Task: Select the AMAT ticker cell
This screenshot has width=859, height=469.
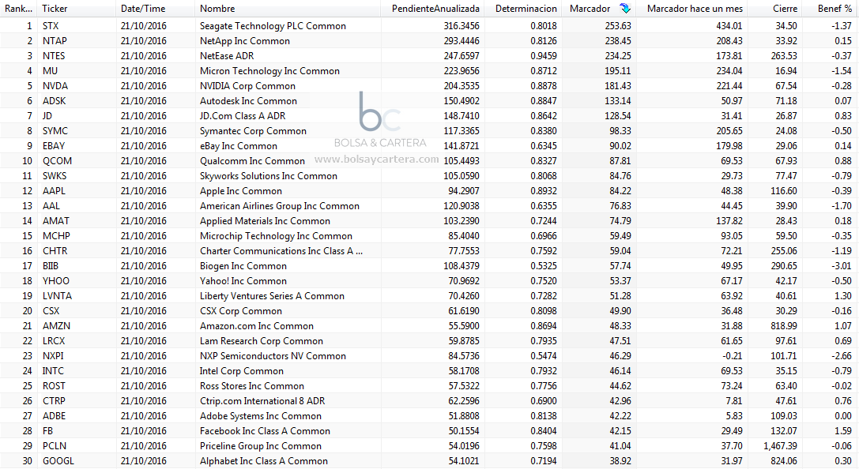Action: click(x=56, y=220)
